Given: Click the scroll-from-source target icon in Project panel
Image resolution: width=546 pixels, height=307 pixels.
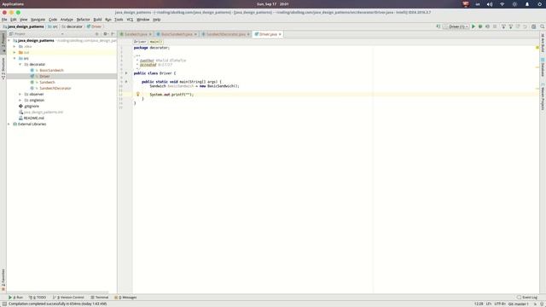Looking at the screenshot, I should [x=97, y=34].
